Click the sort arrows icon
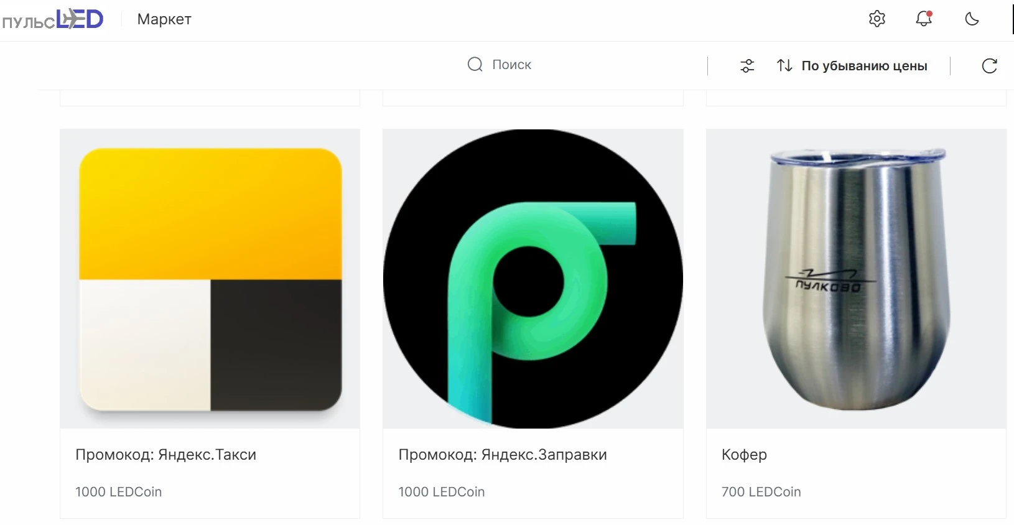 784,65
